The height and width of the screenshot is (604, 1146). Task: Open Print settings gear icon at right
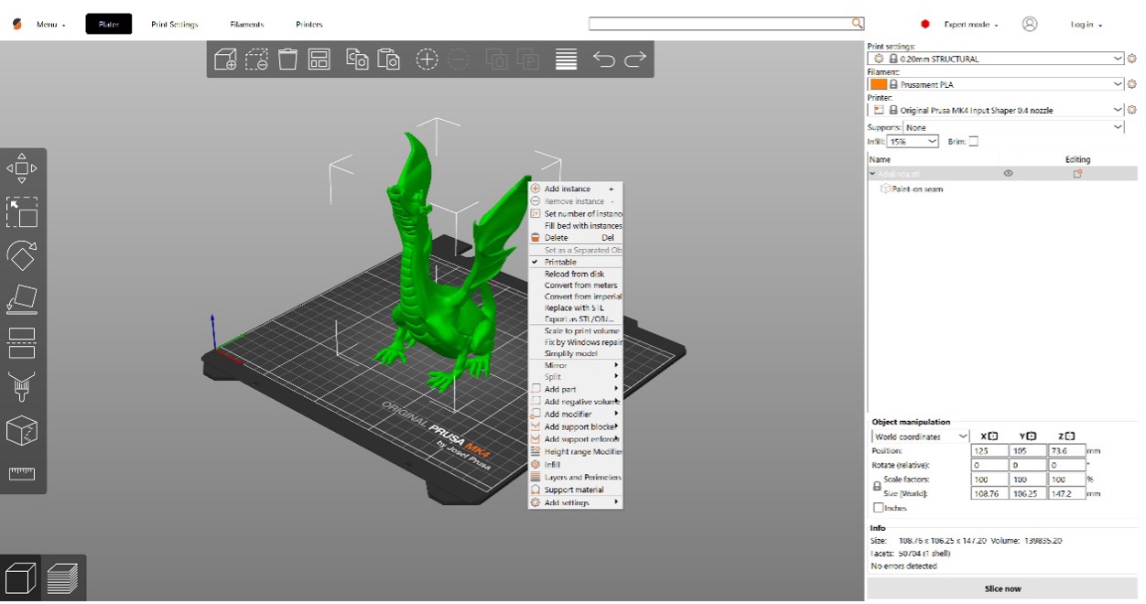click(x=1132, y=59)
